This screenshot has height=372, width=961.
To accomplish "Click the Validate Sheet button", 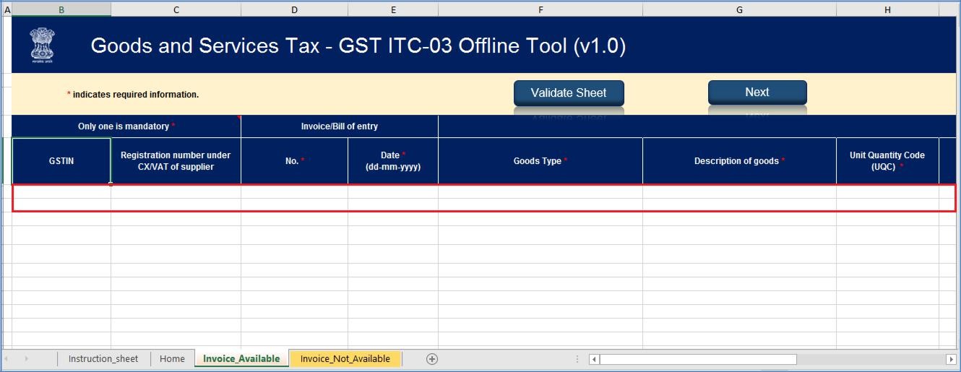I will click(x=569, y=92).
